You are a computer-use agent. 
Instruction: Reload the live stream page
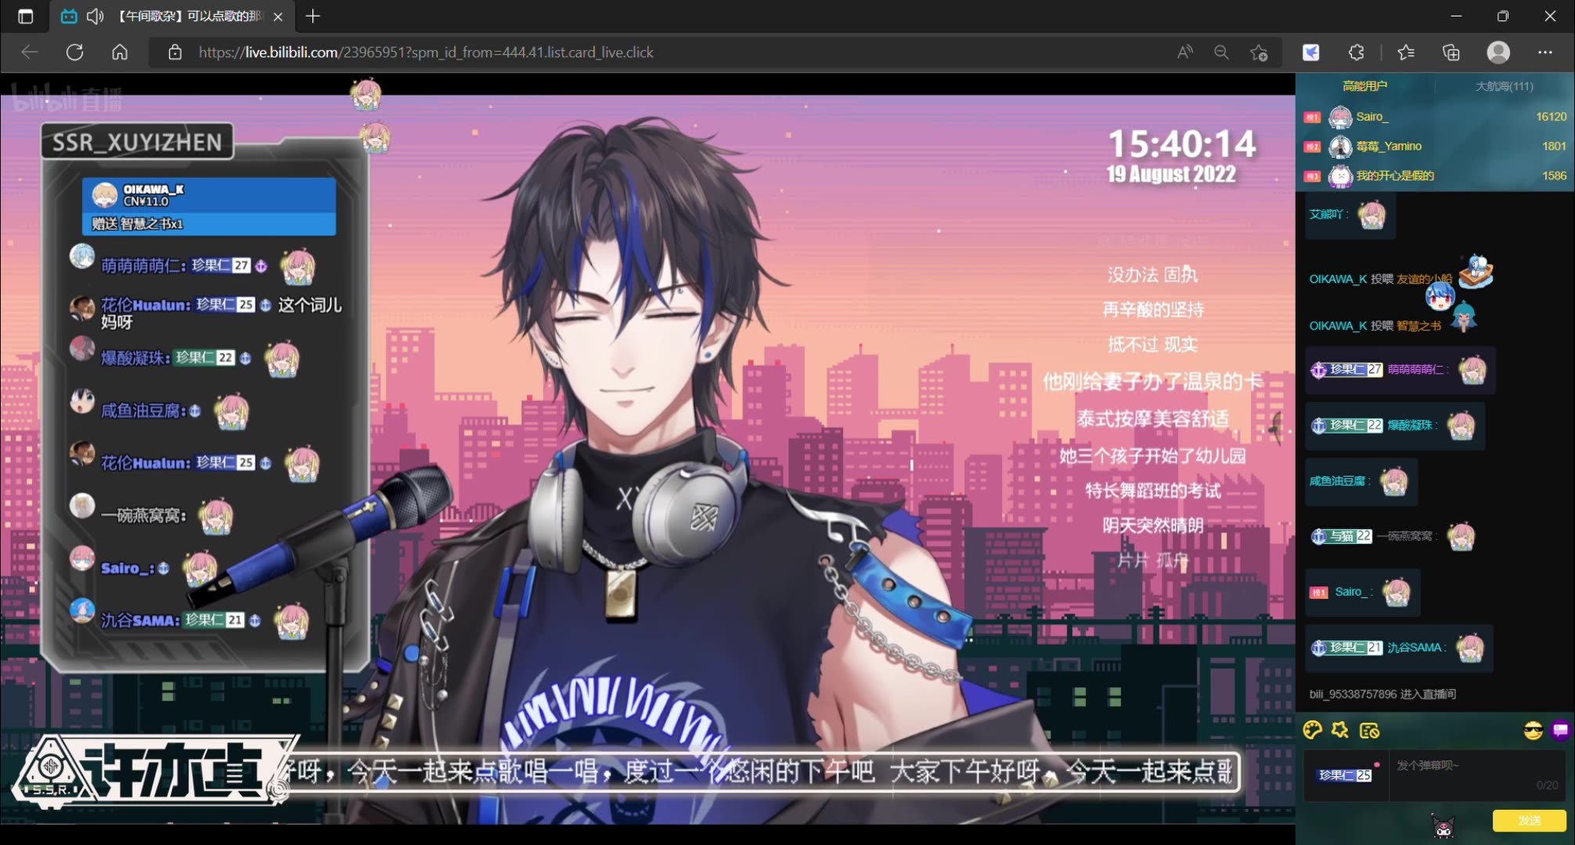[74, 52]
